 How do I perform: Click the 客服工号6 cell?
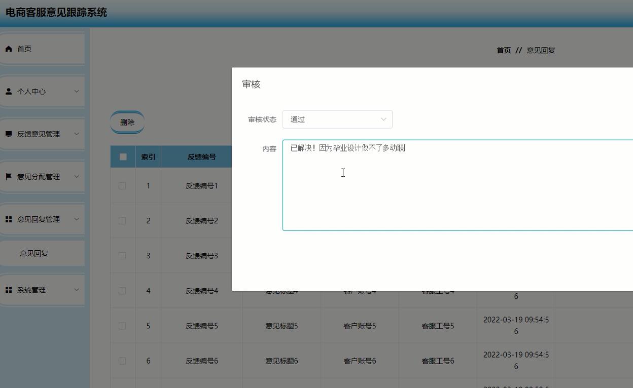(438, 361)
